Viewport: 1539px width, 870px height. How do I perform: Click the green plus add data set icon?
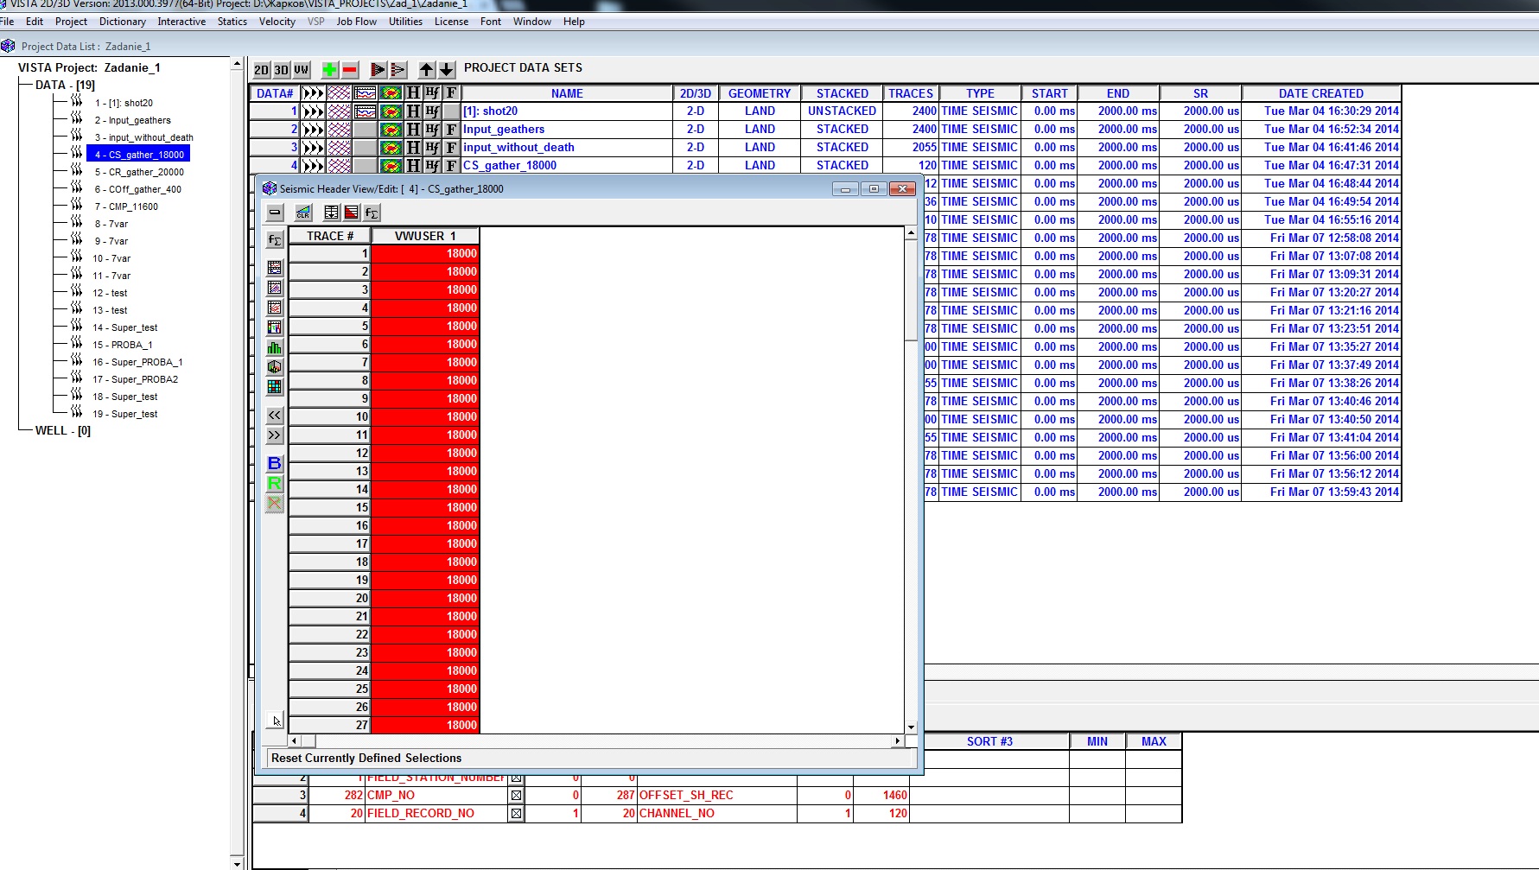pyautogui.click(x=330, y=70)
